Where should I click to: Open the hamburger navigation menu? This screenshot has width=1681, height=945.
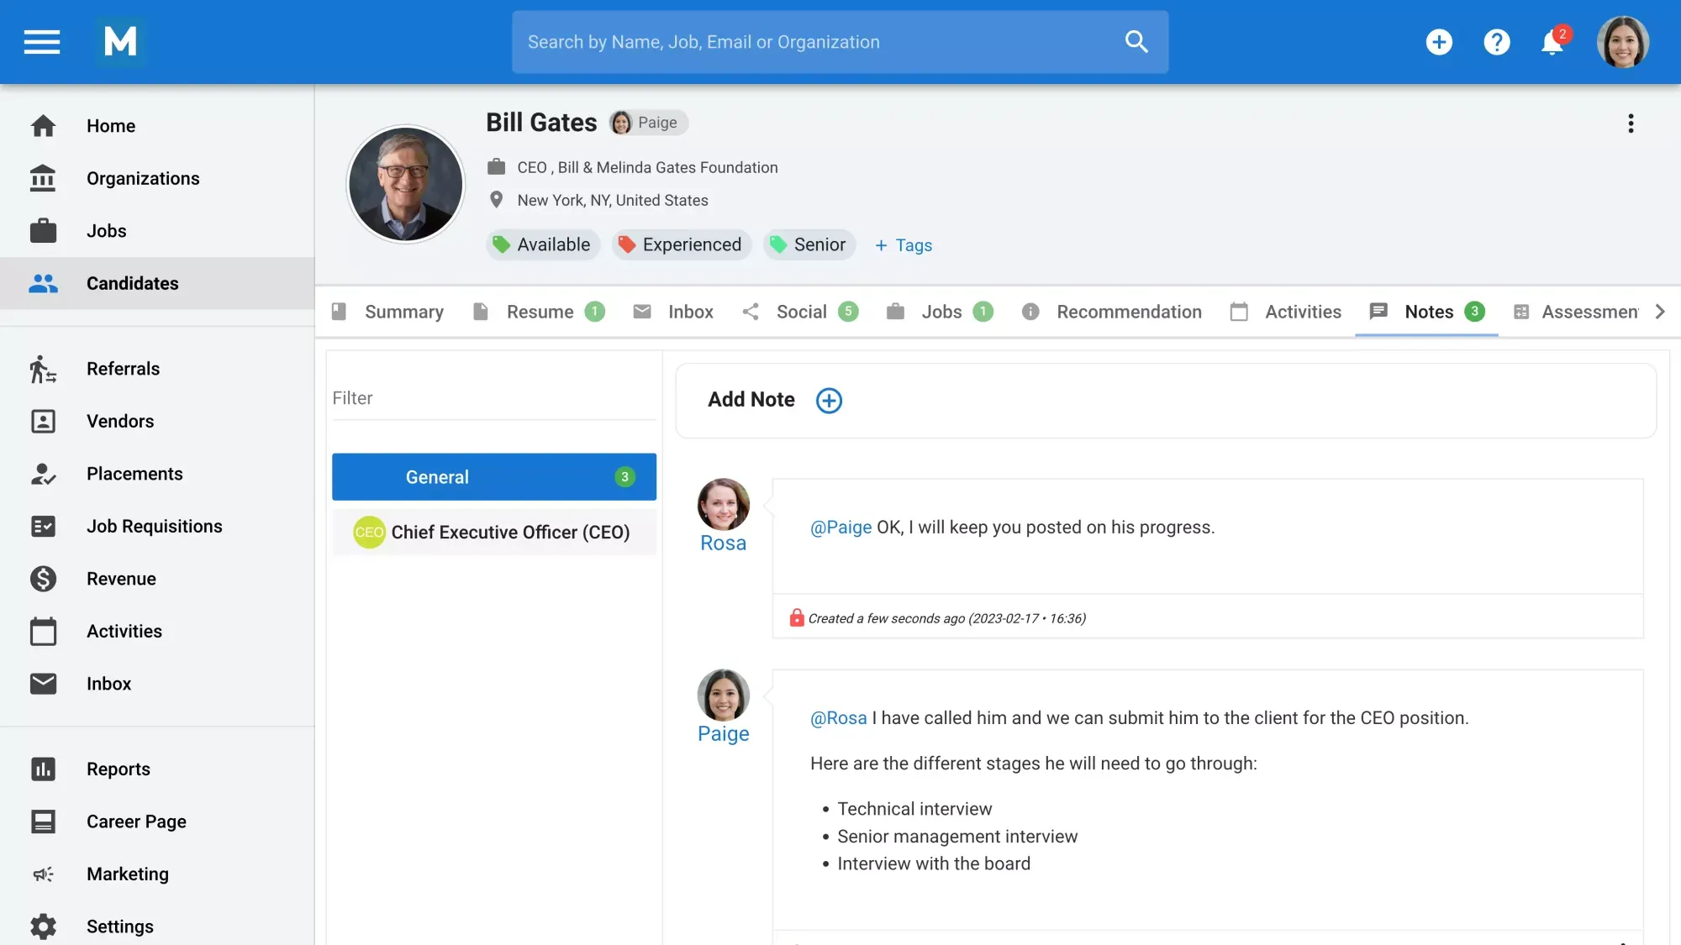click(41, 41)
